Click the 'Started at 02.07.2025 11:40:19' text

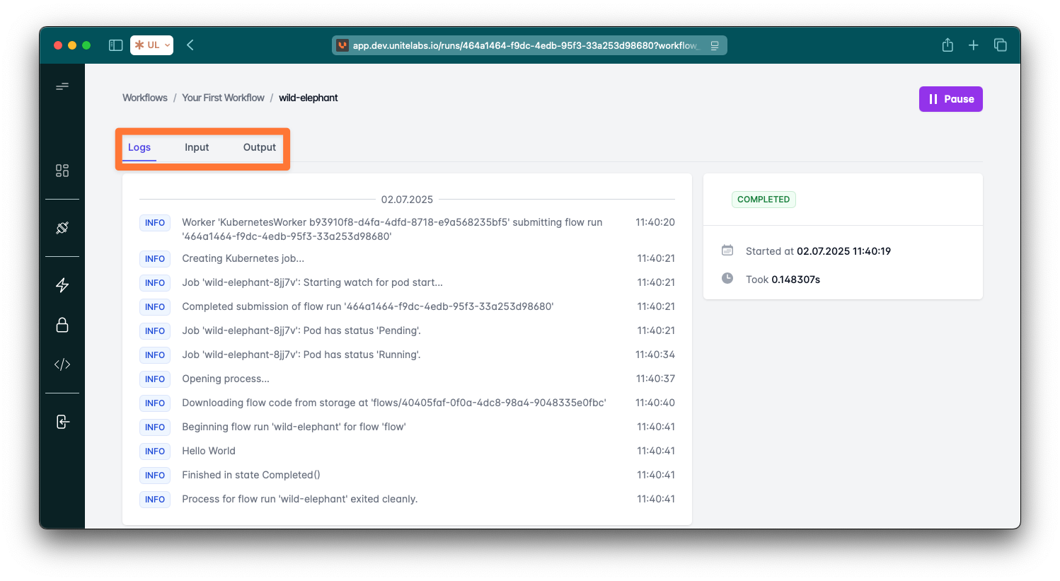click(818, 251)
